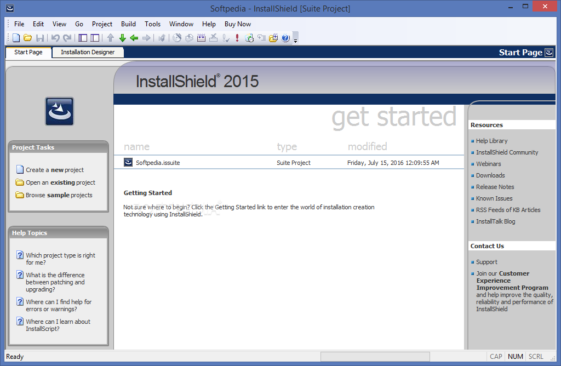Click the blue Help question mark icon
The width and height of the screenshot is (561, 366).
pos(285,38)
